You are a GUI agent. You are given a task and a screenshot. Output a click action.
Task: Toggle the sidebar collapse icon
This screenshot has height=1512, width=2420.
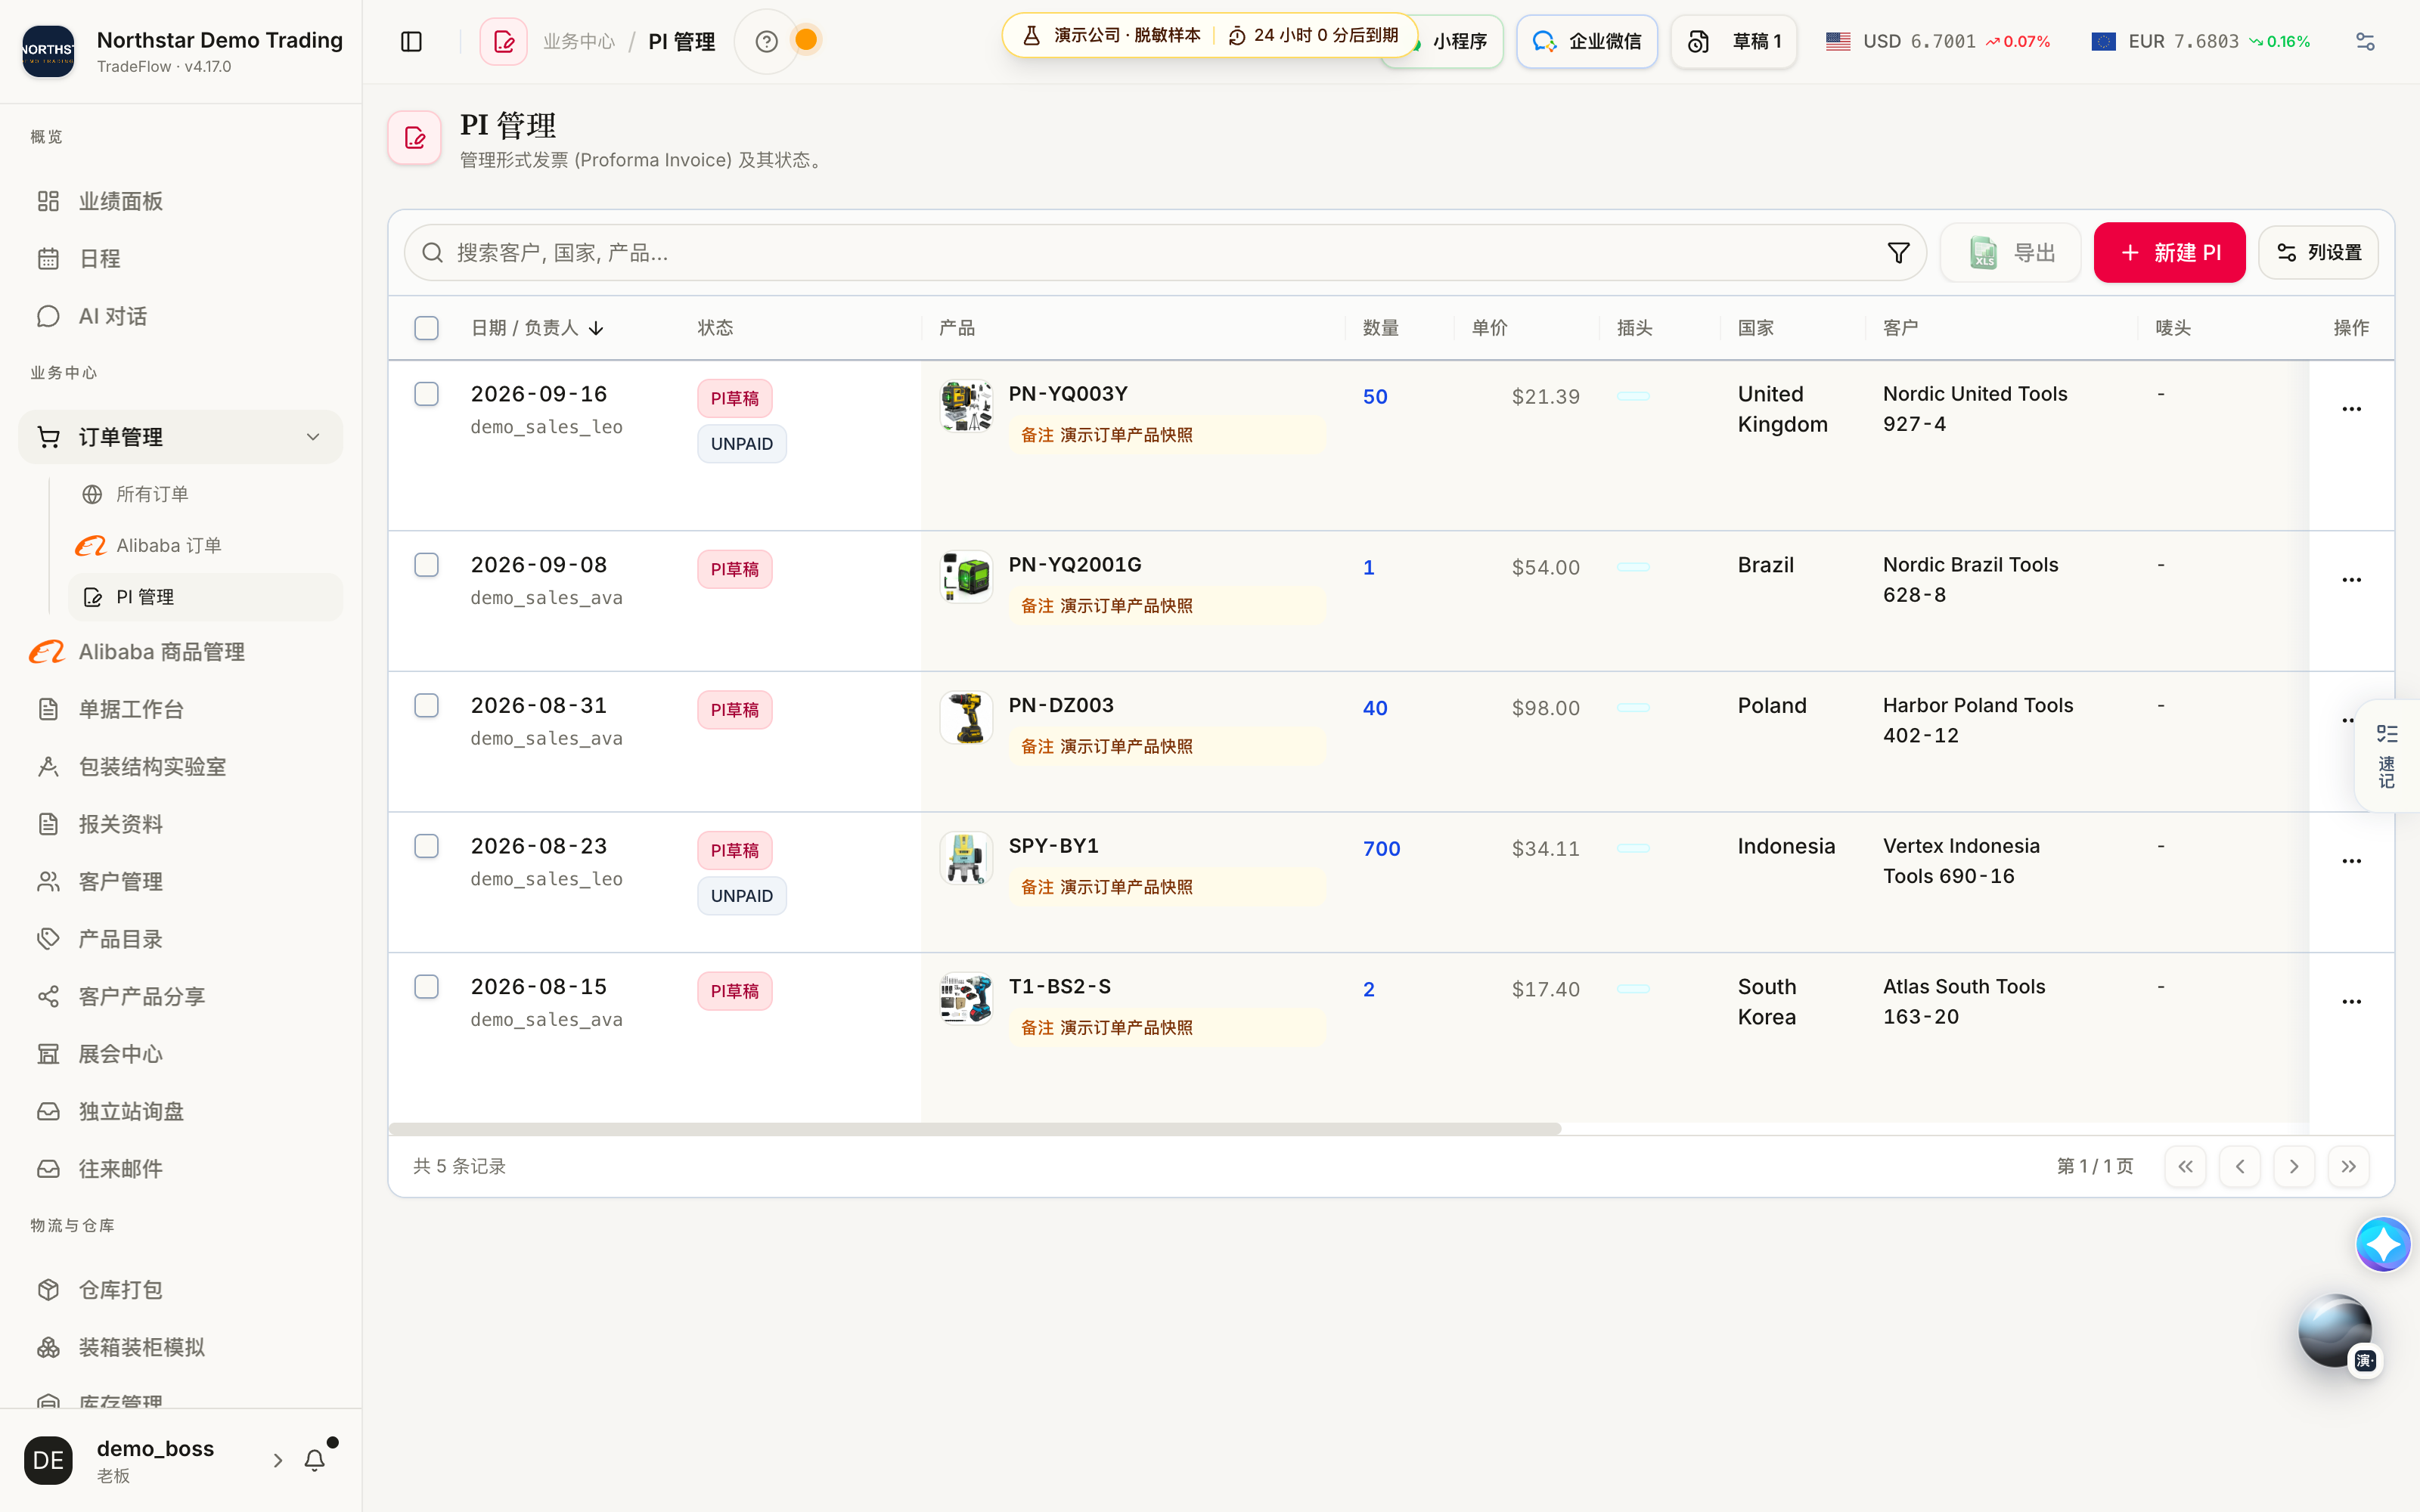(411, 41)
